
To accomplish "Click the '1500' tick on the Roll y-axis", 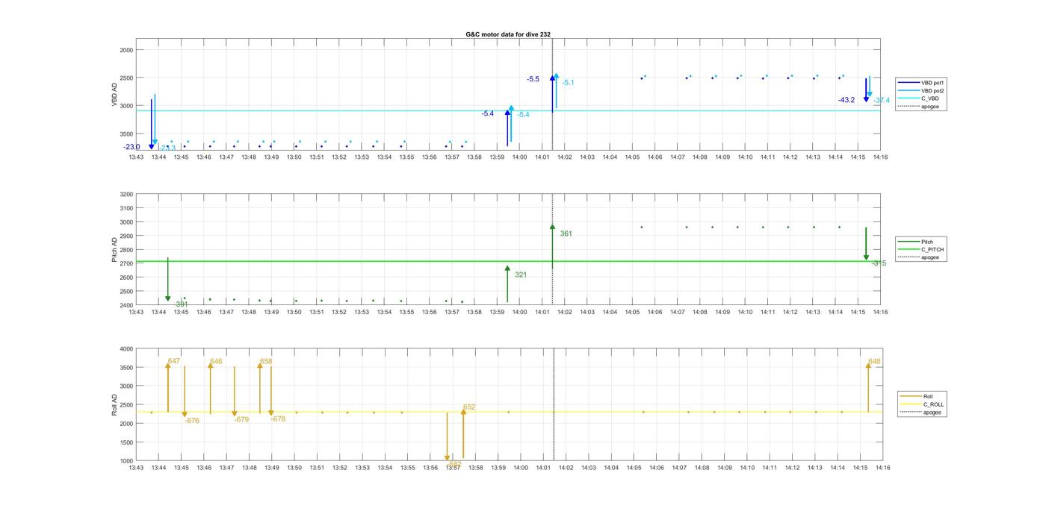I will point(126,442).
